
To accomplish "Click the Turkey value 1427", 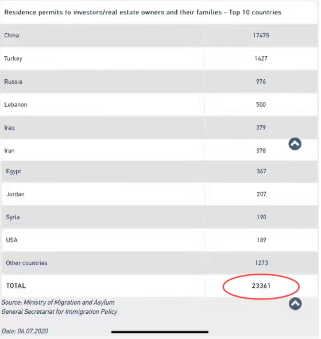I will coord(261,59).
